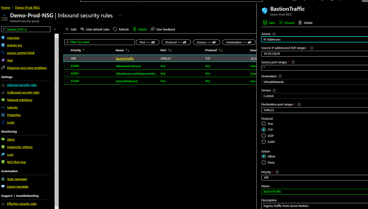Open NSG flow logs menu item

17,162
